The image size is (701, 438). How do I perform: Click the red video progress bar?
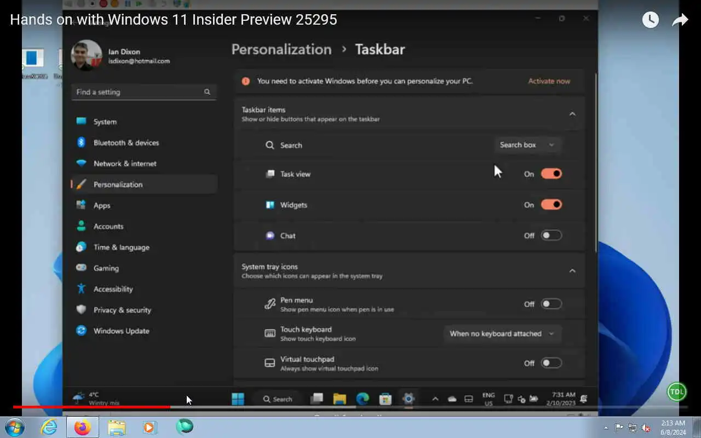pos(91,407)
